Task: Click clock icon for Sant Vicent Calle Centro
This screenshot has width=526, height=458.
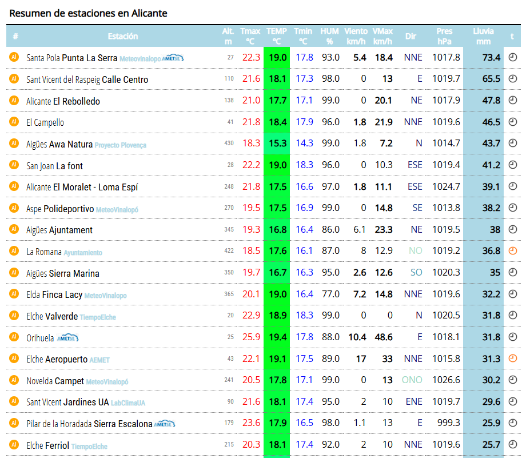Action: tap(513, 78)
